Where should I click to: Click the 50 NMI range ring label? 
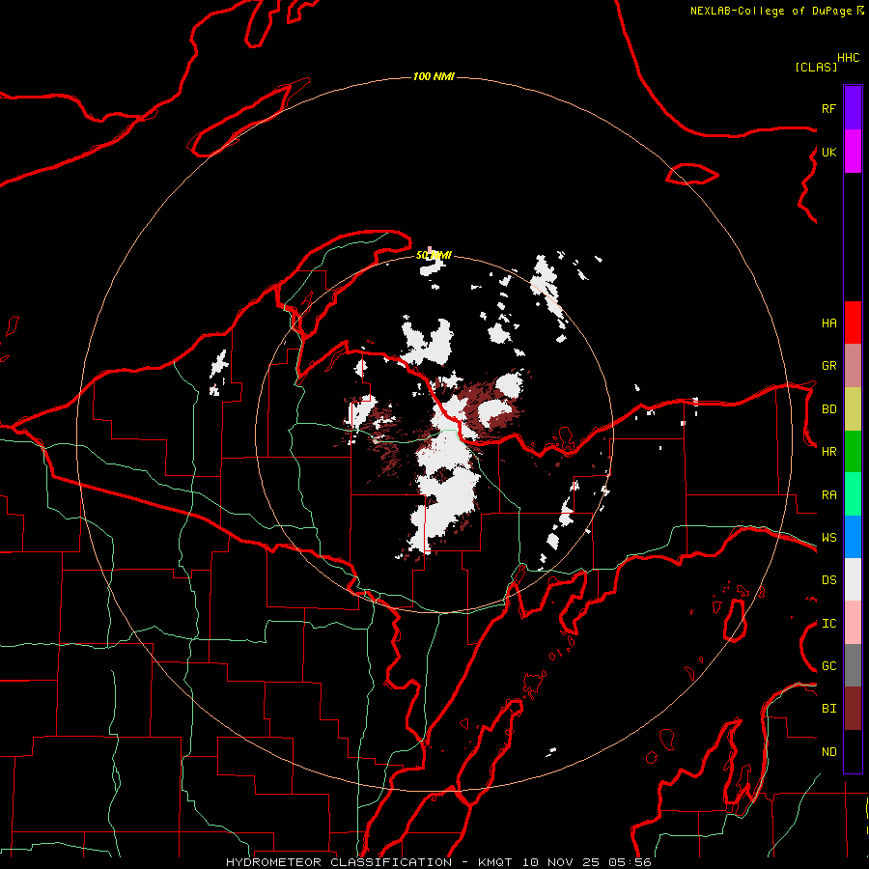[x=434, y=255]
